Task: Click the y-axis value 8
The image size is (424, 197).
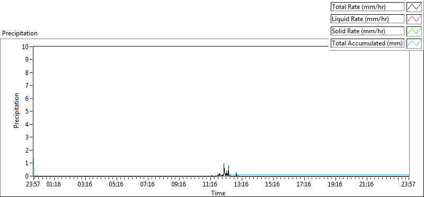Action: [27, 72]
